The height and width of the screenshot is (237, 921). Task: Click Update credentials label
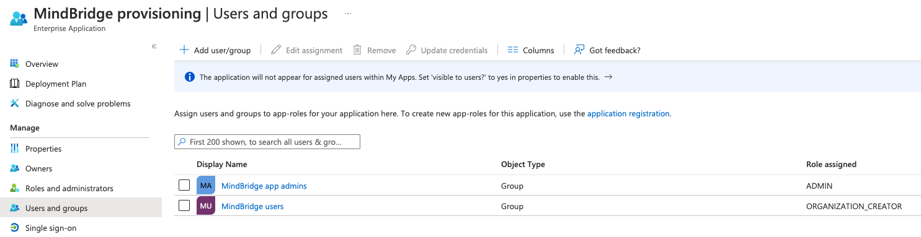[454, 51]
